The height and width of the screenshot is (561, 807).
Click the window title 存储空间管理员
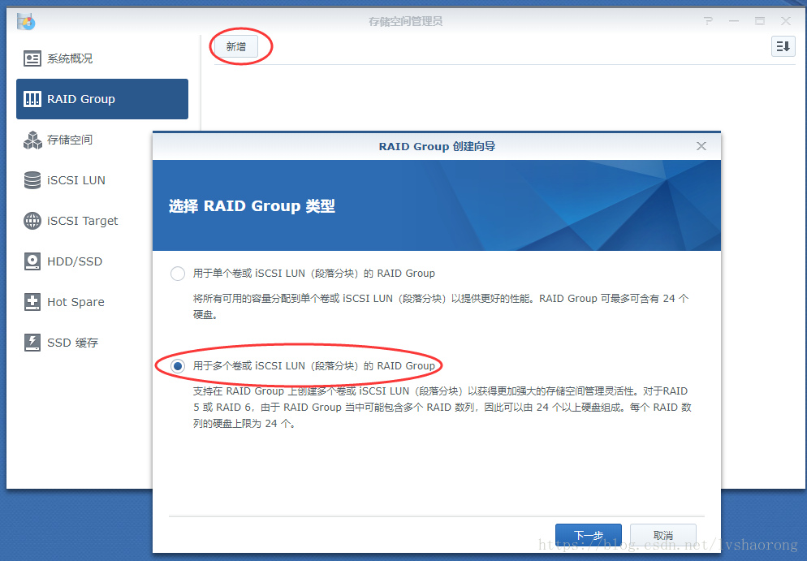pyautogui.click(x=406, y=21)
